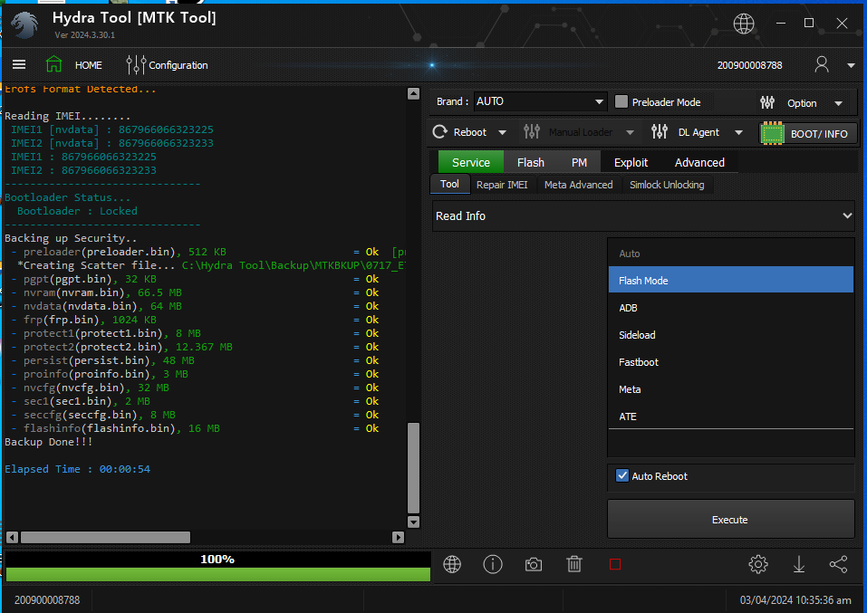Click the 'Backup Done!!!' log line

(x=49, y=442)
